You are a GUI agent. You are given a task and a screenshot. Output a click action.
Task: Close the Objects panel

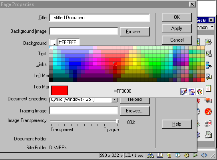211,20
